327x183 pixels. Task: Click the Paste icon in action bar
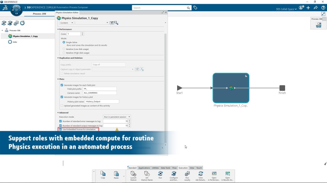tap(116, 174)
